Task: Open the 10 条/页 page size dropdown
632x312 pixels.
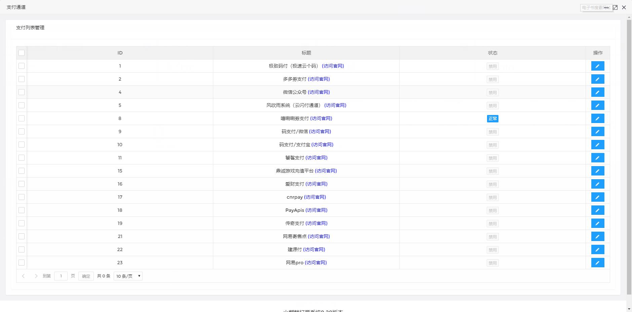Action: coord(128,276)
